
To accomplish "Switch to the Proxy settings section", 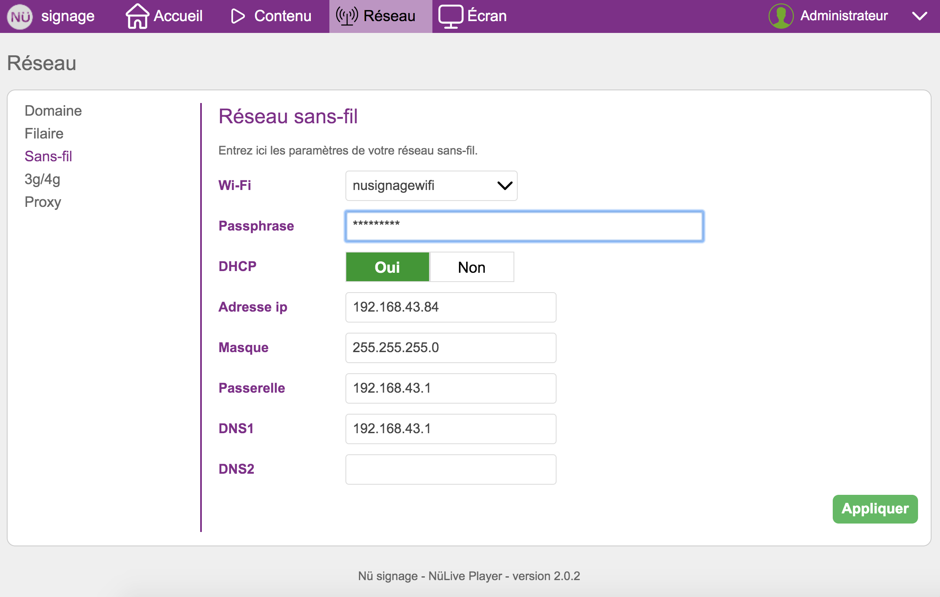I will (x=43, y=202).
